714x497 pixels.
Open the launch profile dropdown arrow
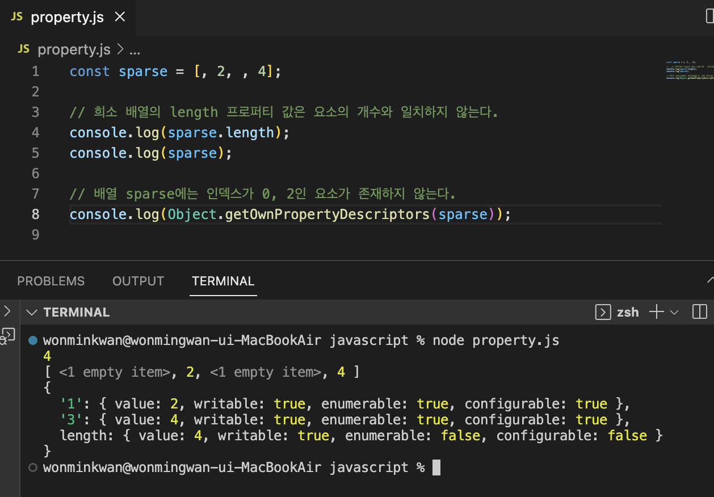[x=674, y=313]
